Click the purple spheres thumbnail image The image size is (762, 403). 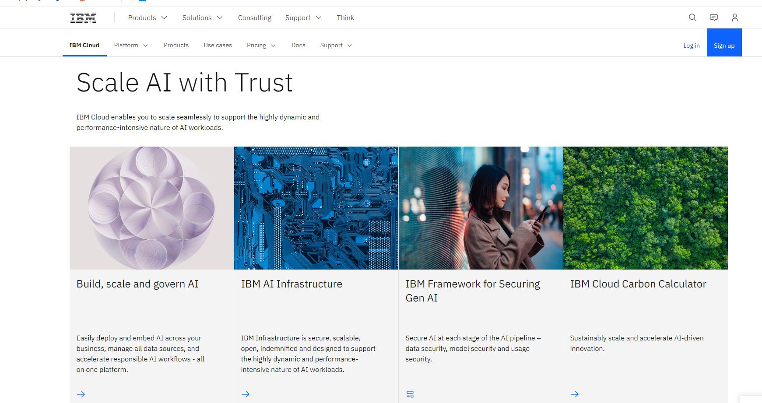click(151, 208)
